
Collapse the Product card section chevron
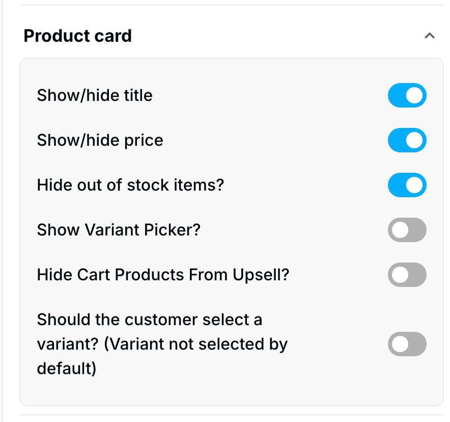429,36
